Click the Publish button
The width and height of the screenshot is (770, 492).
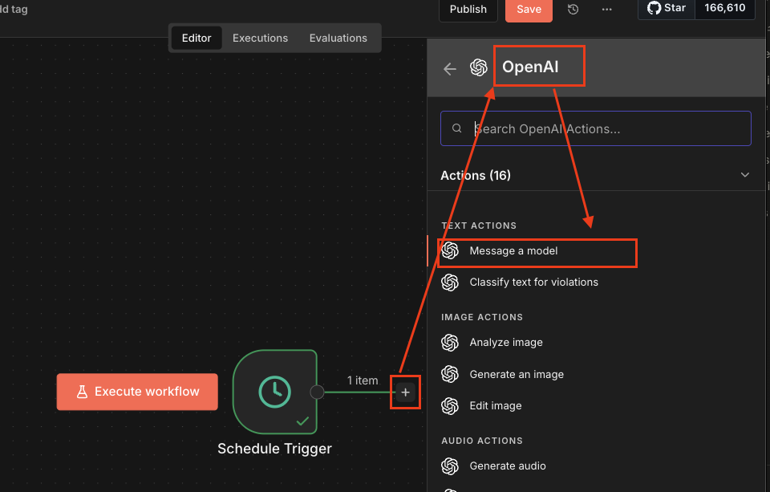(x=468, y=10)
